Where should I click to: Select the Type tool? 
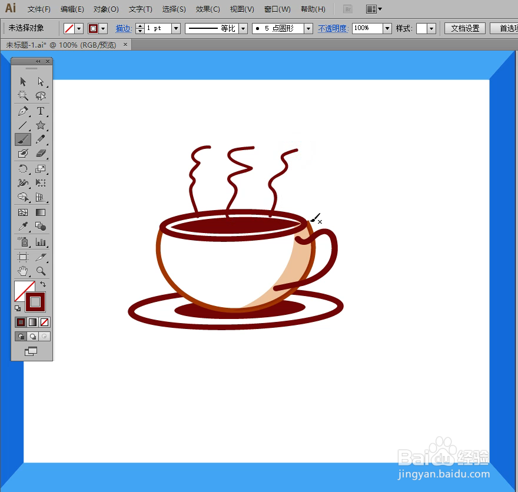coord(39,111)
